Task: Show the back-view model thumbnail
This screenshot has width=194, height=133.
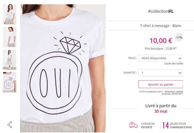Action: [x=9, y=37]
